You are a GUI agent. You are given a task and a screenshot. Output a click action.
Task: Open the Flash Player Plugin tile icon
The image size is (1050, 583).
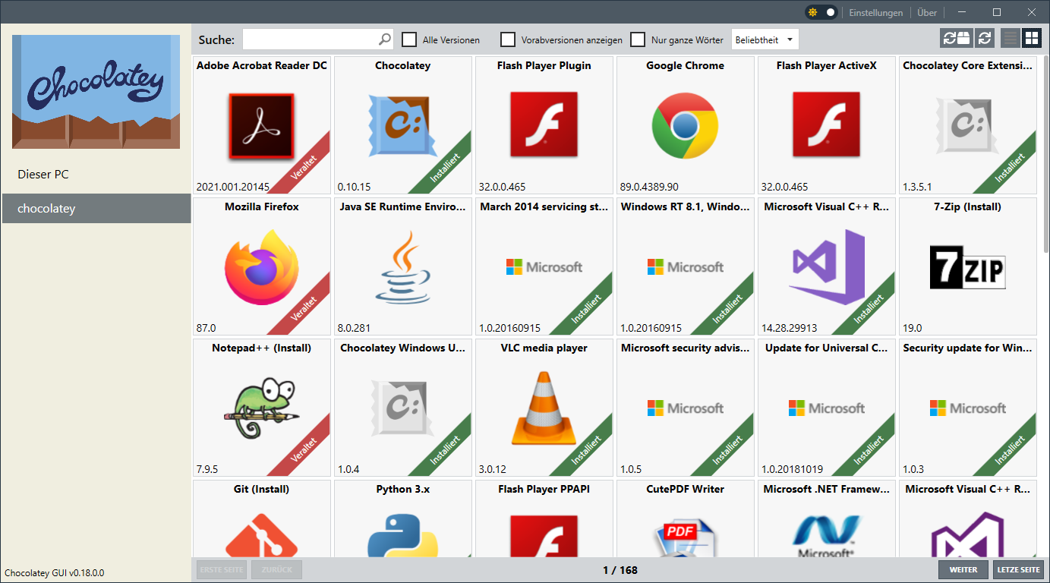544,125
